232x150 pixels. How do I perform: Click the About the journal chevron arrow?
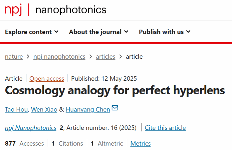point(126,32)
